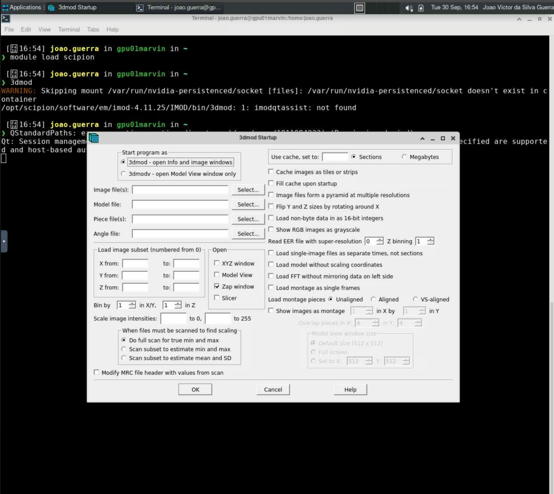The image size is (554, 494).
Task: Select 3dmodv Model View window only
Action: (x=123, y=174)
